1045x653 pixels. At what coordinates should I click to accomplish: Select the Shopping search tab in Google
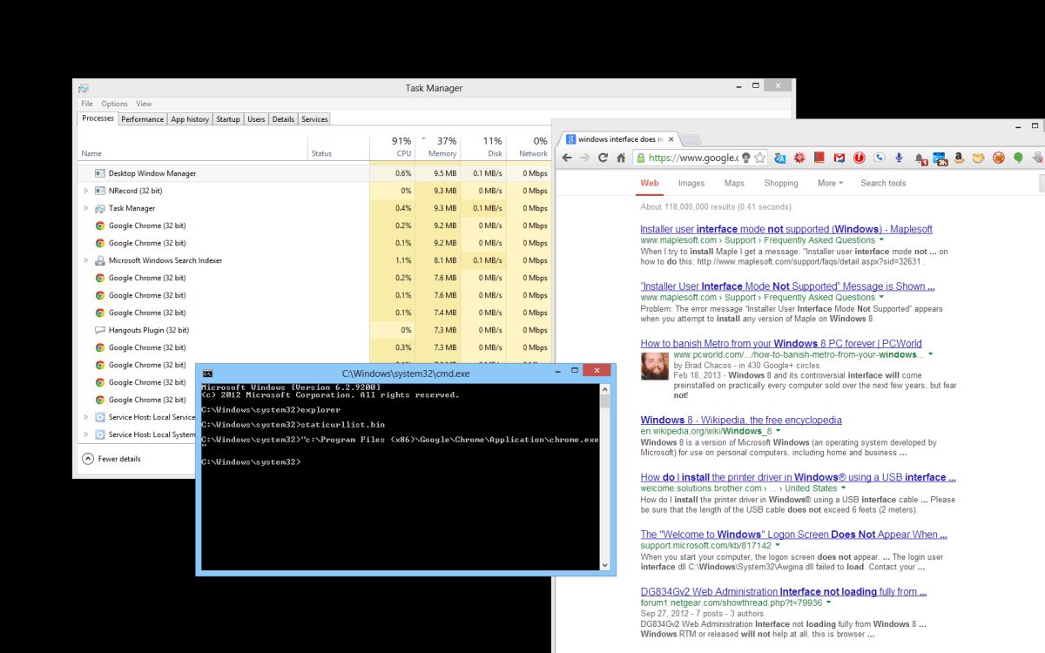781,183
